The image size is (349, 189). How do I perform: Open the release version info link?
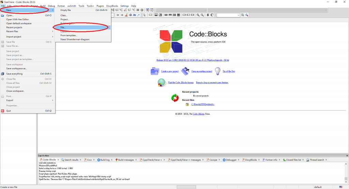point(193,60)
